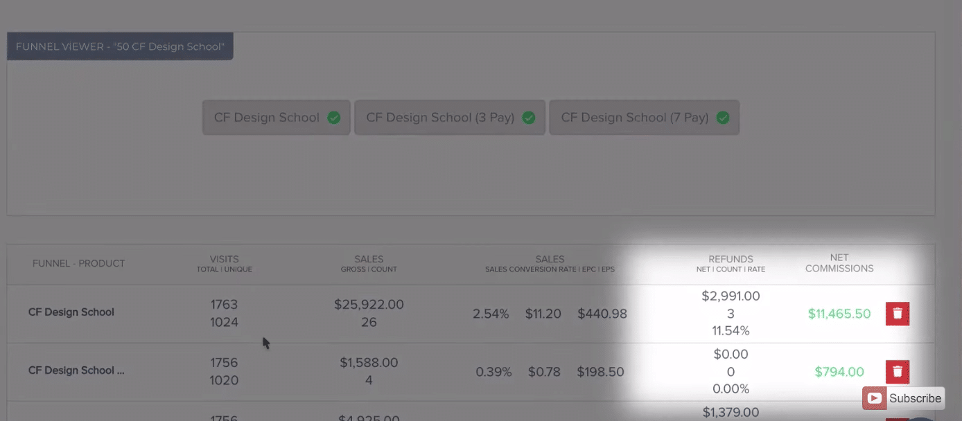The image size is (962, 421).
Task: Select the CF Design School funnel chip
Action: coord(277,118)
